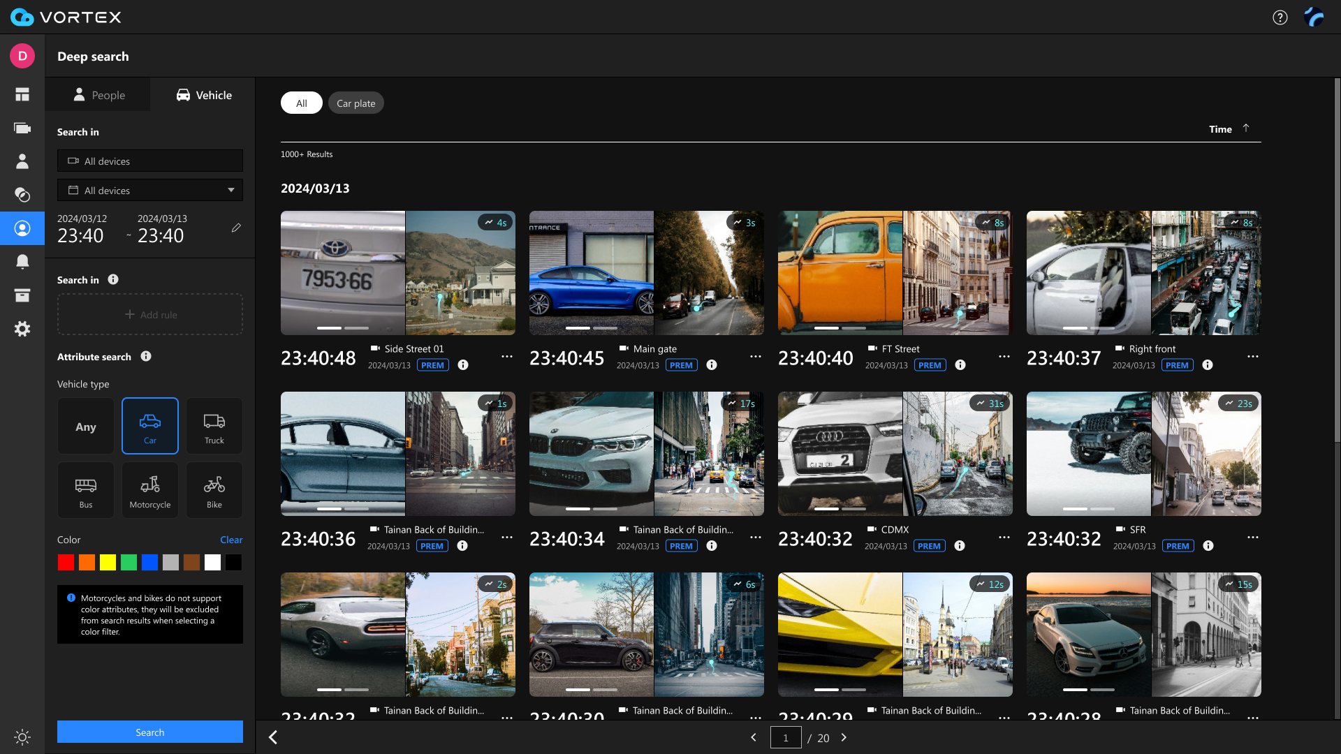
Task: Open the Dashboard panel in the sidebar
Action: tap(22, 94)
